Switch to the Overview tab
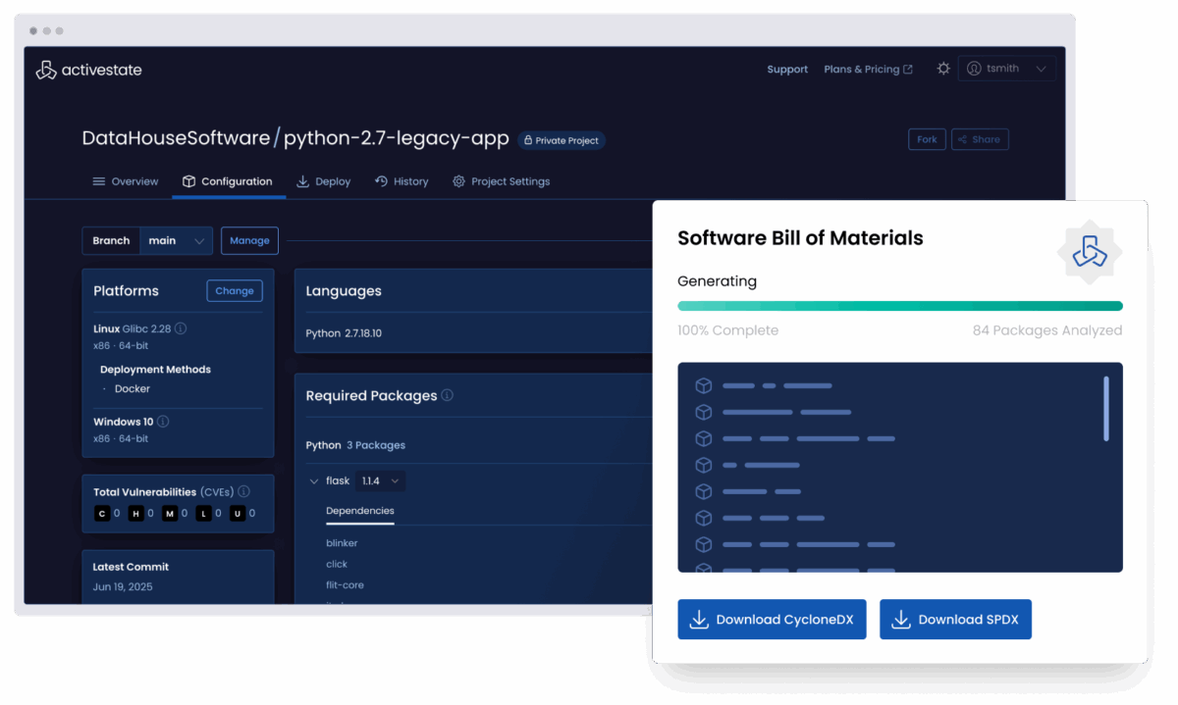Image resolution: width=1178 pixels, height=705 pixels. [126, 181]
